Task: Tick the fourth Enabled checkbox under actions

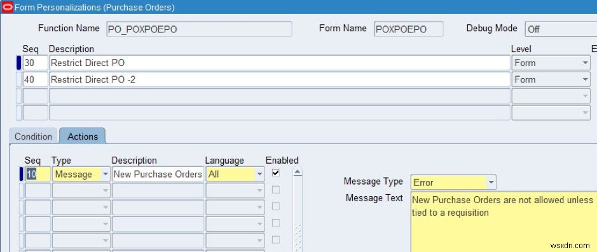Action: click(276, 223)
